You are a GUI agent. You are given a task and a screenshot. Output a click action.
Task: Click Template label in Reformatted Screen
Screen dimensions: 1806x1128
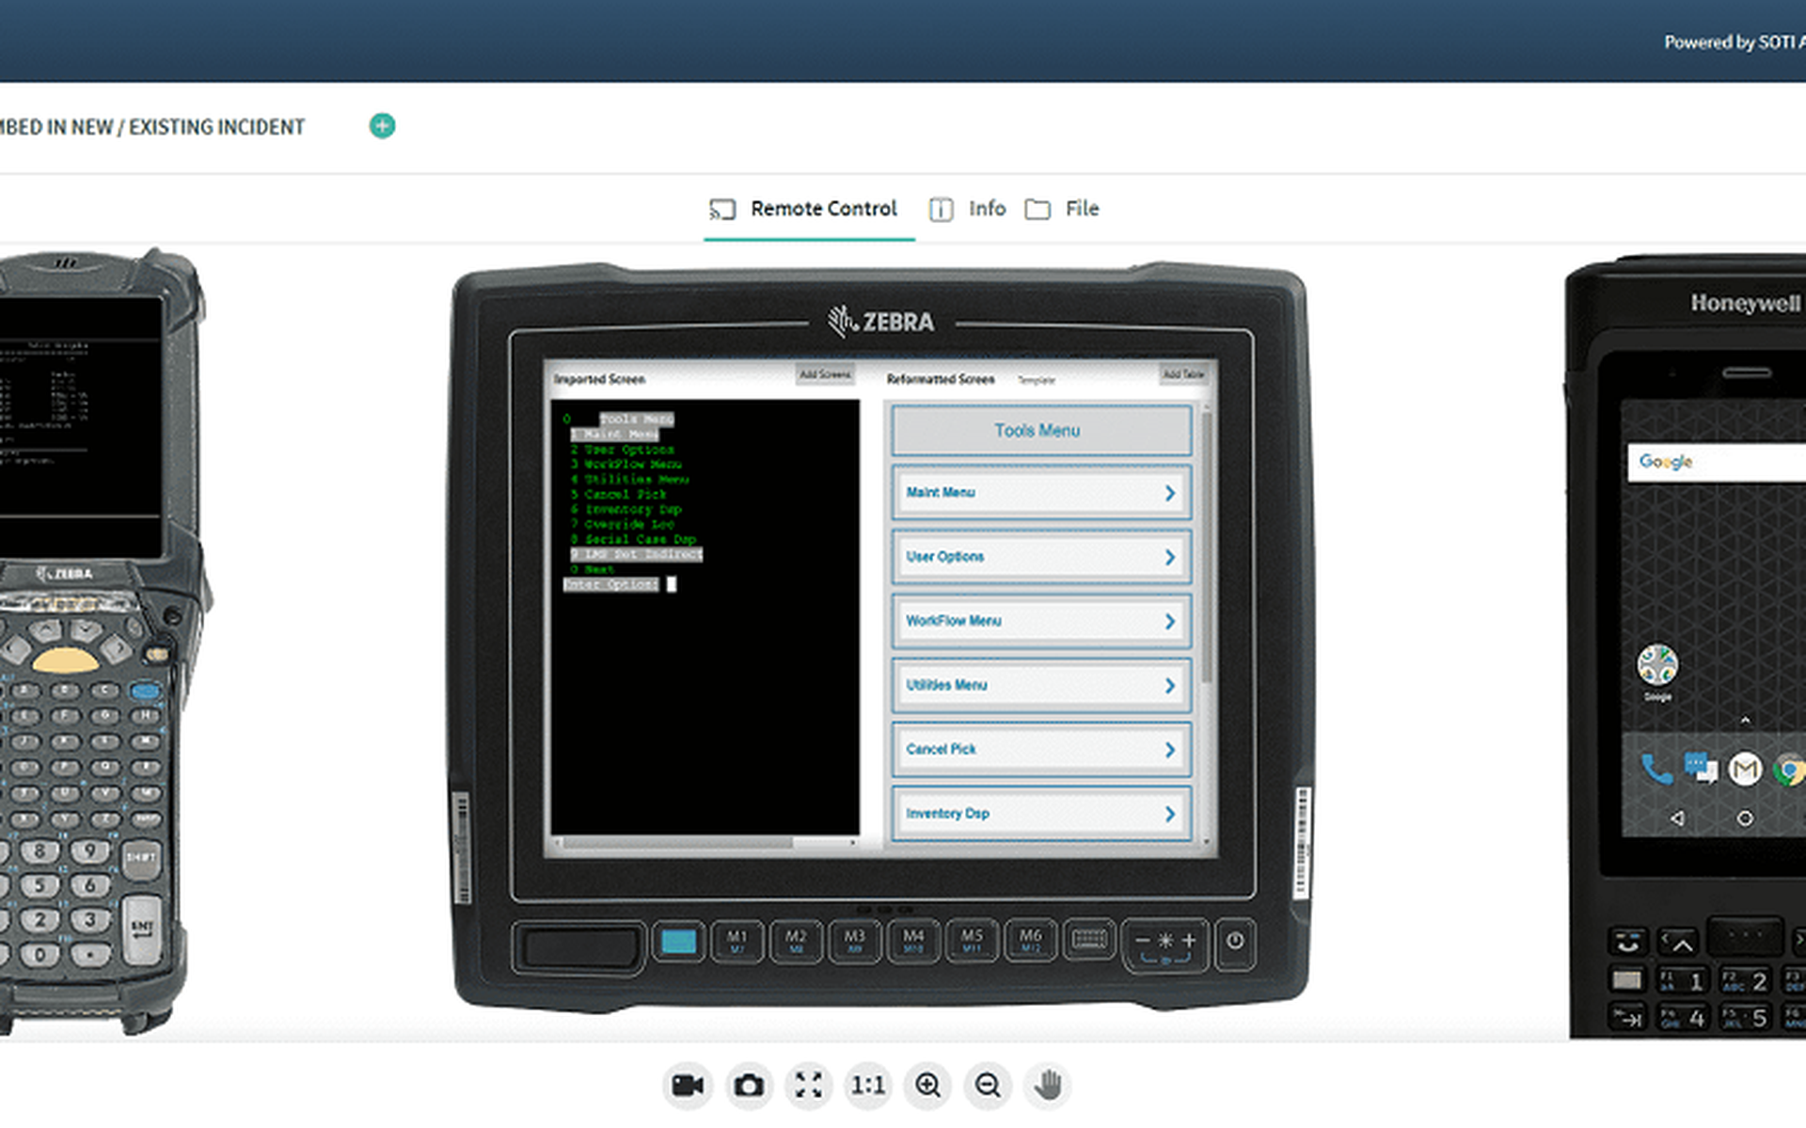[1037, 380]
